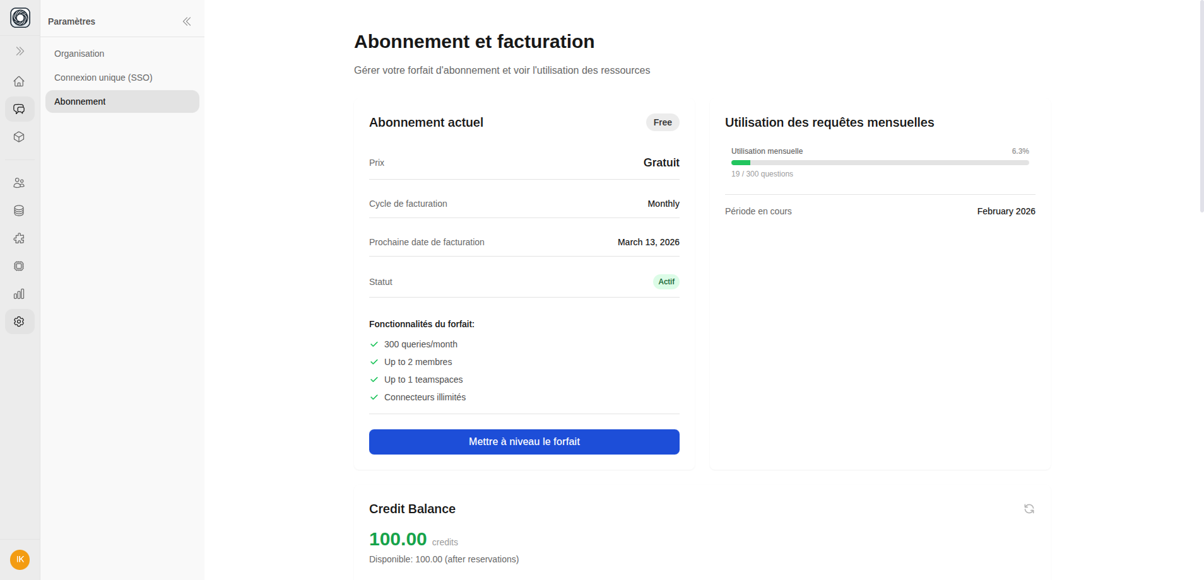Expand the left navigation rail

[x=20, y=51]
